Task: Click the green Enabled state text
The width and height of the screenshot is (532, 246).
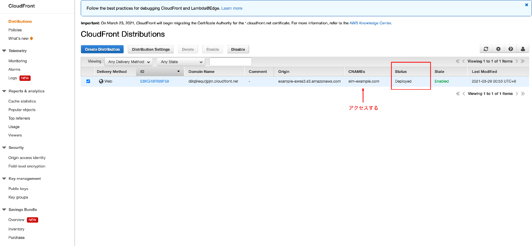Action: 442,81
